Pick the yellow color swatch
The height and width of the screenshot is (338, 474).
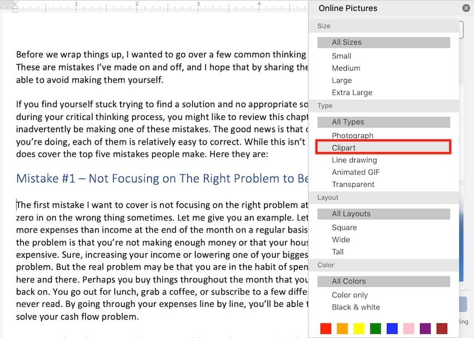[x=359, y=329]
